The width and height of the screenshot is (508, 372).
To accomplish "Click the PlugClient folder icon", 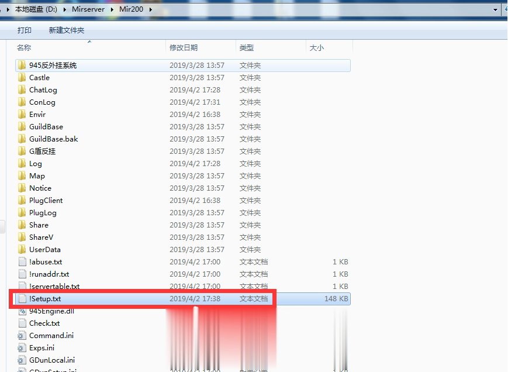I will pos(22,201).
